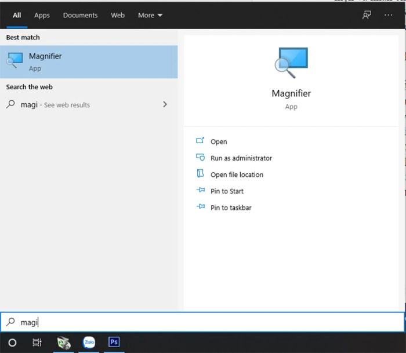Click Pin to taskbar

(x=231, y=208)
